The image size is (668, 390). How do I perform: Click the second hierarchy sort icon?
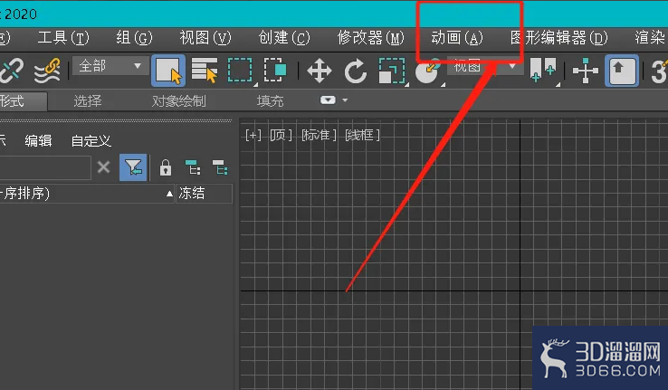click(220, 167)
